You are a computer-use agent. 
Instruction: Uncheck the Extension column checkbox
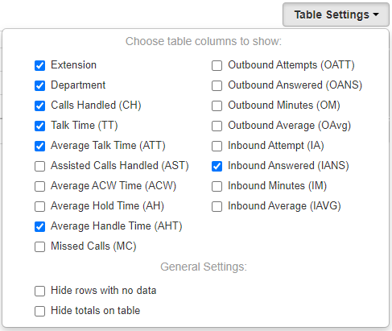point(39,65)
